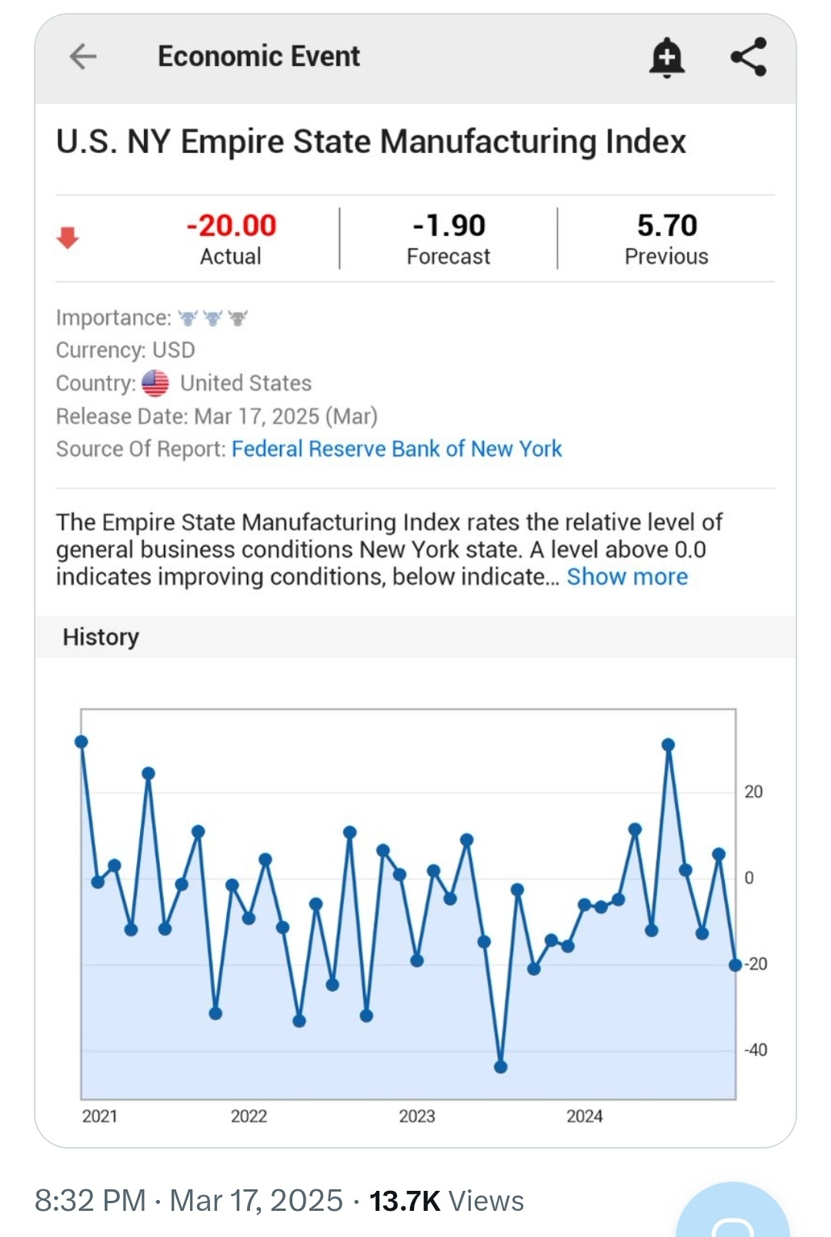
Task: Tap the 2023 x-axis label
Action: [416, 1116]
